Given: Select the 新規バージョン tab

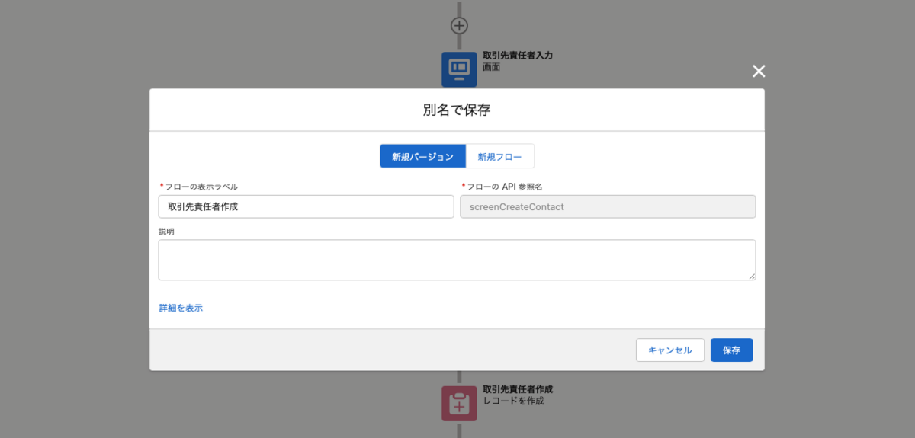Looking at the screenshot, I should [423, 156].
